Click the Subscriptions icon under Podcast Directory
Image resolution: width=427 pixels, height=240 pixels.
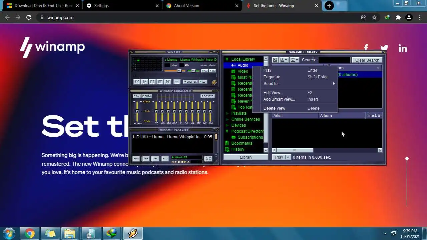tap(234, 137)
